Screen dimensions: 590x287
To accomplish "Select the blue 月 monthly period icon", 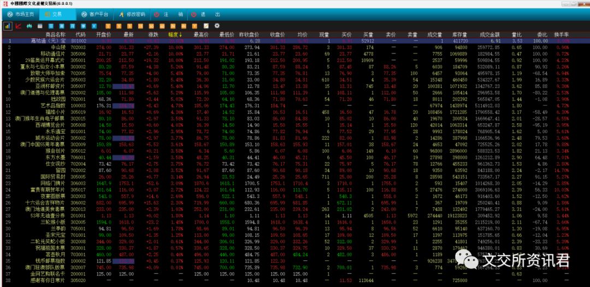I will [73, 26].
